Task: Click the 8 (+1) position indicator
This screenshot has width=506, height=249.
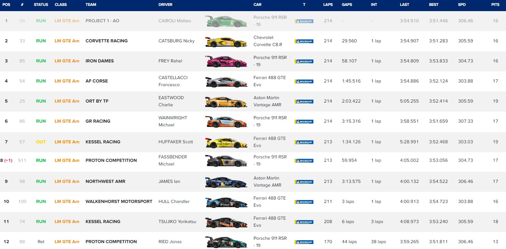Action: click(x=7, y=160)
